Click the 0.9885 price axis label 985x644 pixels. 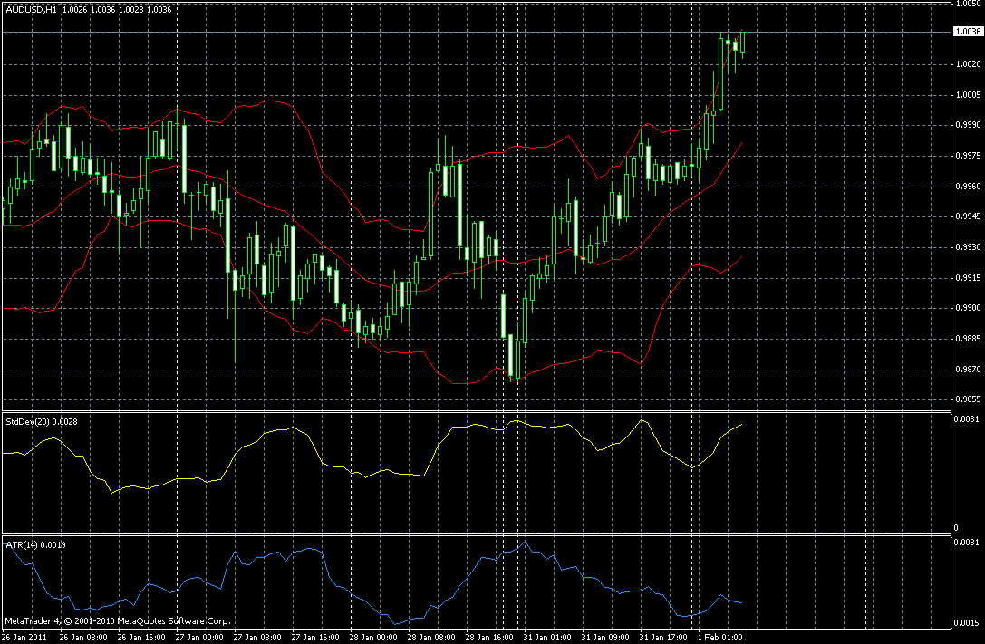pos(968,339)
